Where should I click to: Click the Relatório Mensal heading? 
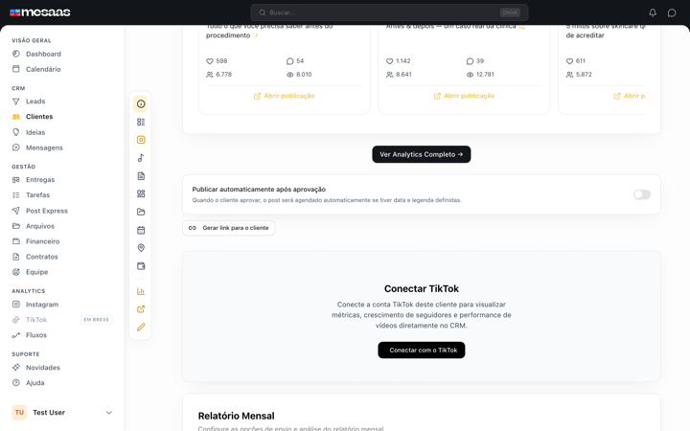click(237, 416)
